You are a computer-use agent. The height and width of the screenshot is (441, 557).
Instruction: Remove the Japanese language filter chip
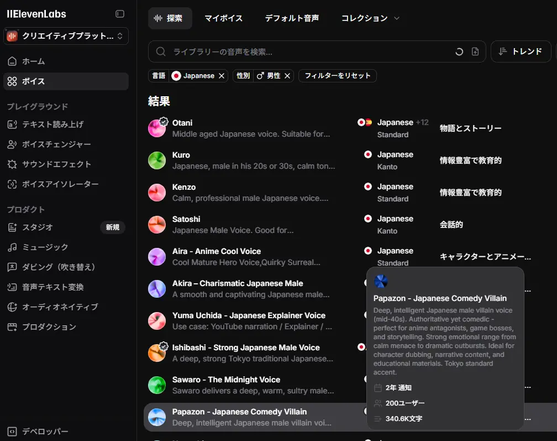pyautogui.click(x=222, y=76)
